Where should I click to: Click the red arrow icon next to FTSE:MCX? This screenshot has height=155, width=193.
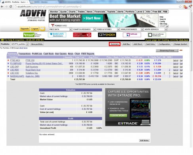click(8, 60)
